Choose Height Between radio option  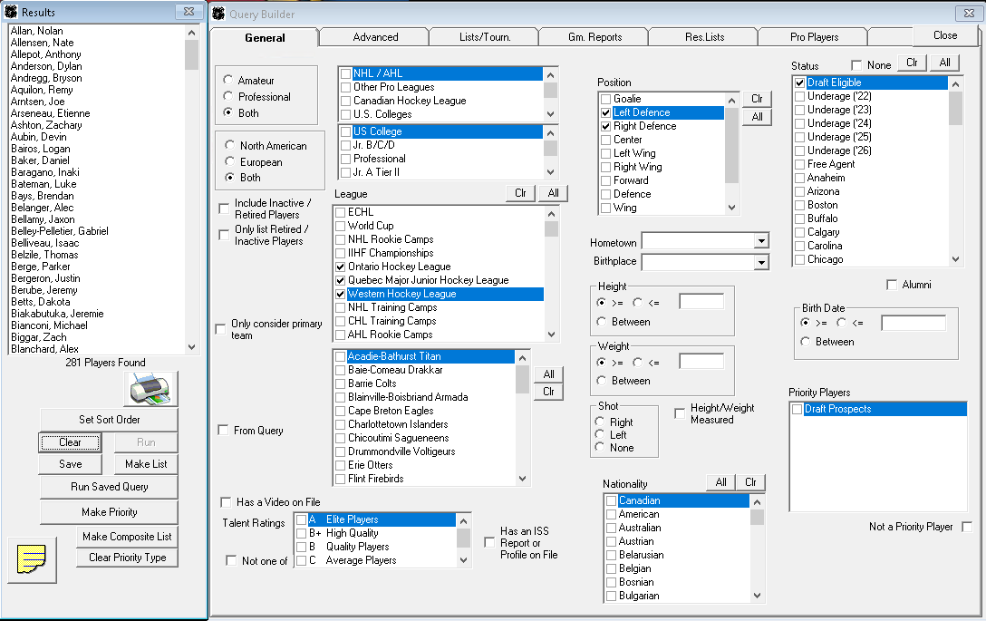[x=601, y=322]
